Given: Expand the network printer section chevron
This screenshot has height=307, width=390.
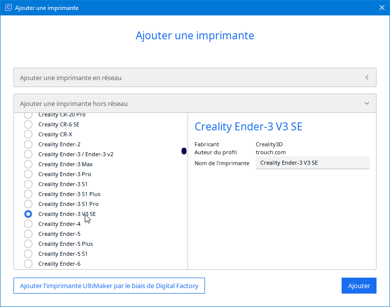Looking at the screenshot, I should [367, 78].
